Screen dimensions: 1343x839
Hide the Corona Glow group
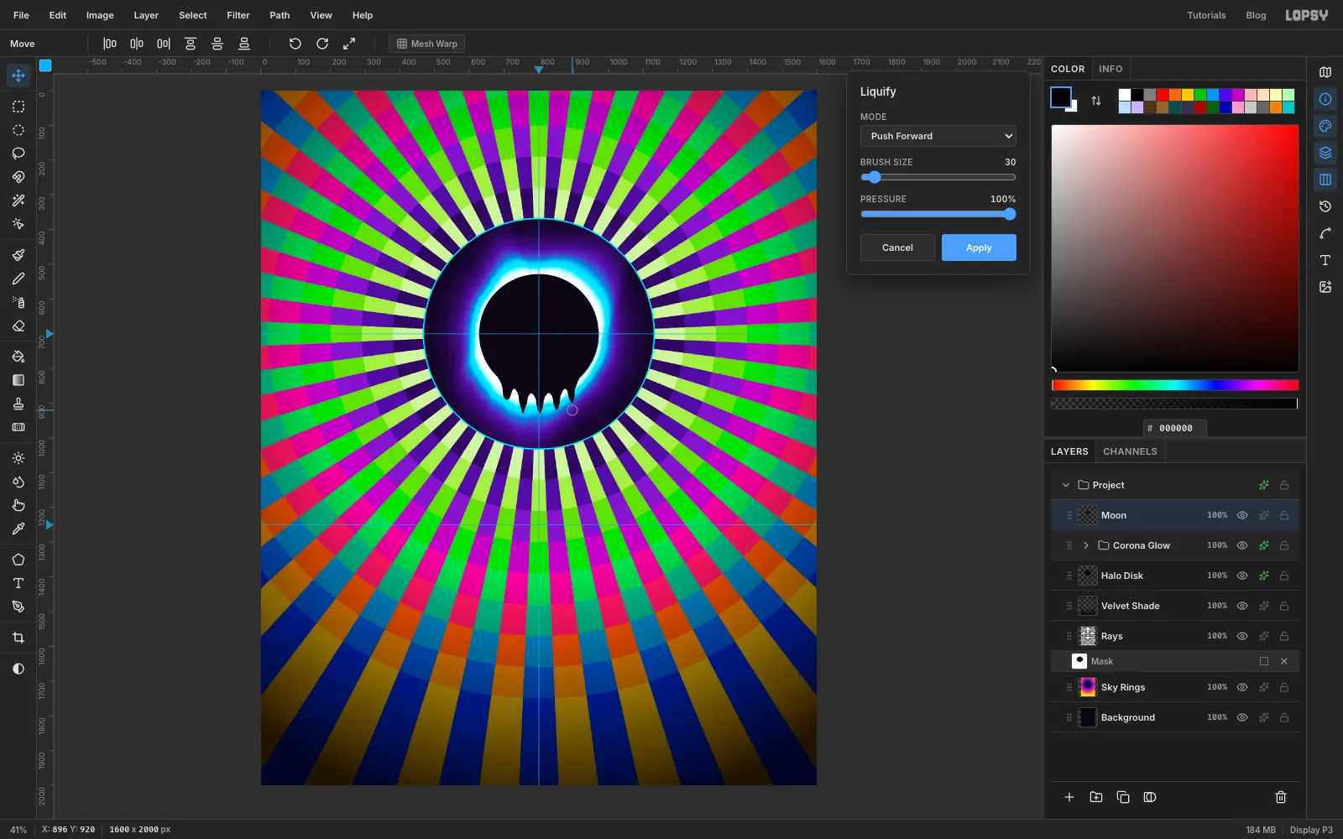pyautogui.click(x=1242, y=545)
